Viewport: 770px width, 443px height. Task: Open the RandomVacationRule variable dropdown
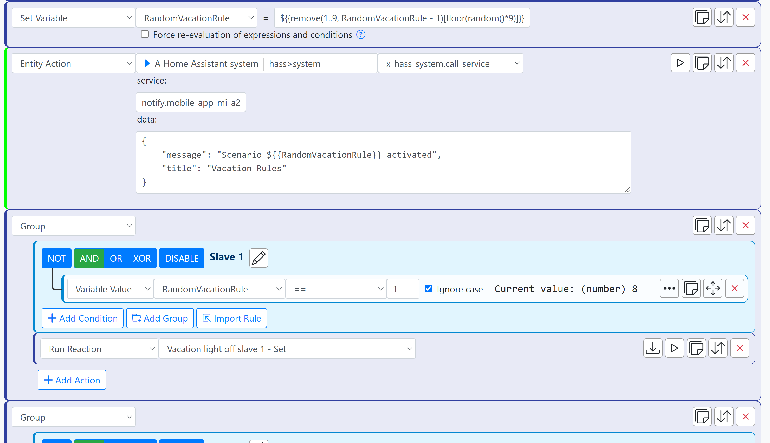point(196,18)
